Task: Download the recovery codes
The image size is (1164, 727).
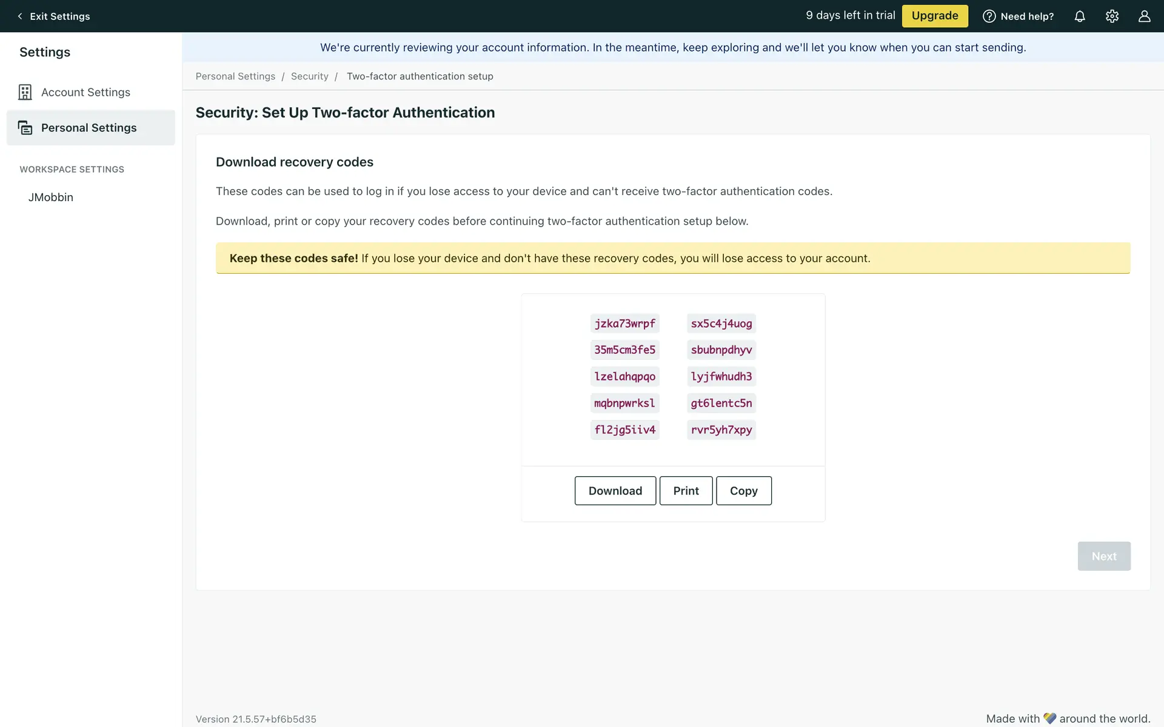Action: point(615,491)
